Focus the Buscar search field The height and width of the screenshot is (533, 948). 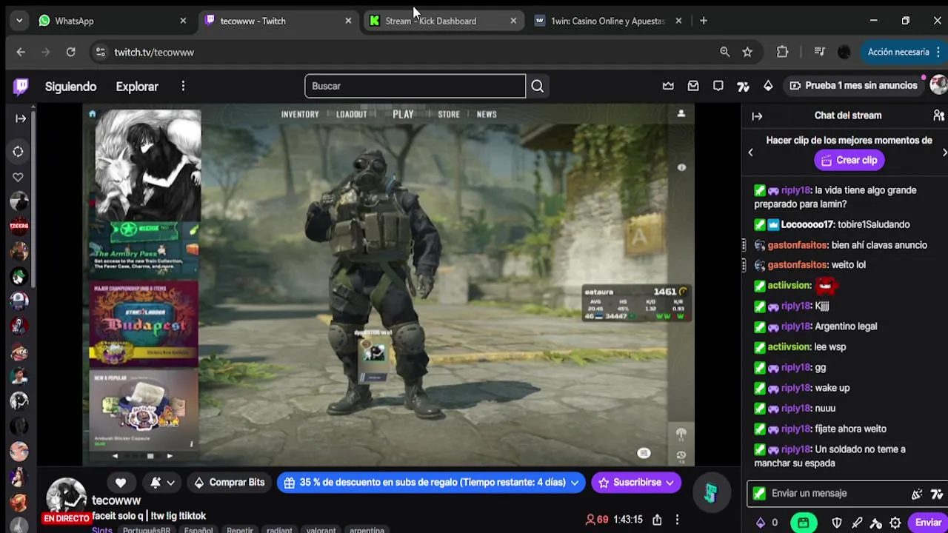415,86
